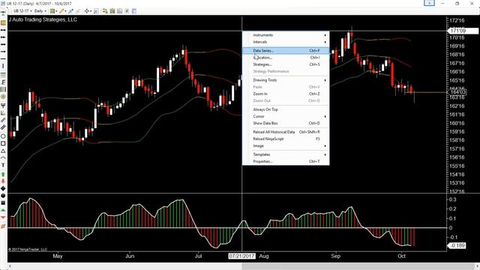Choose the arc drawing tool
The width and height of the screenshot is (480, 270).
(3, 158)
